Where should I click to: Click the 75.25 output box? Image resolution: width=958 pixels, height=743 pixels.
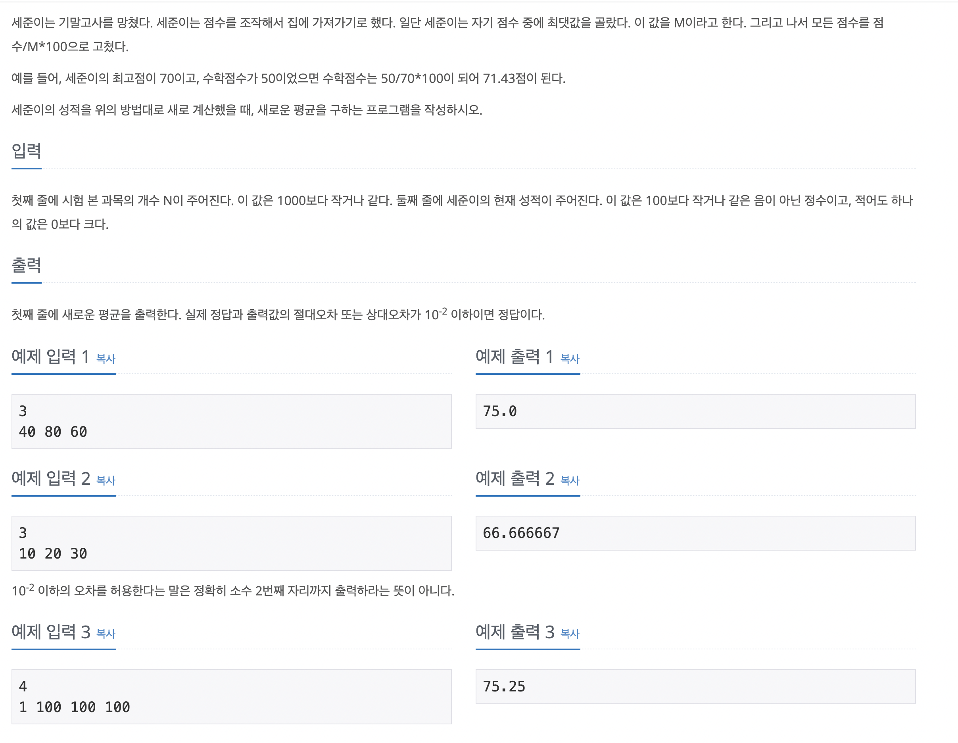[696, 687]
